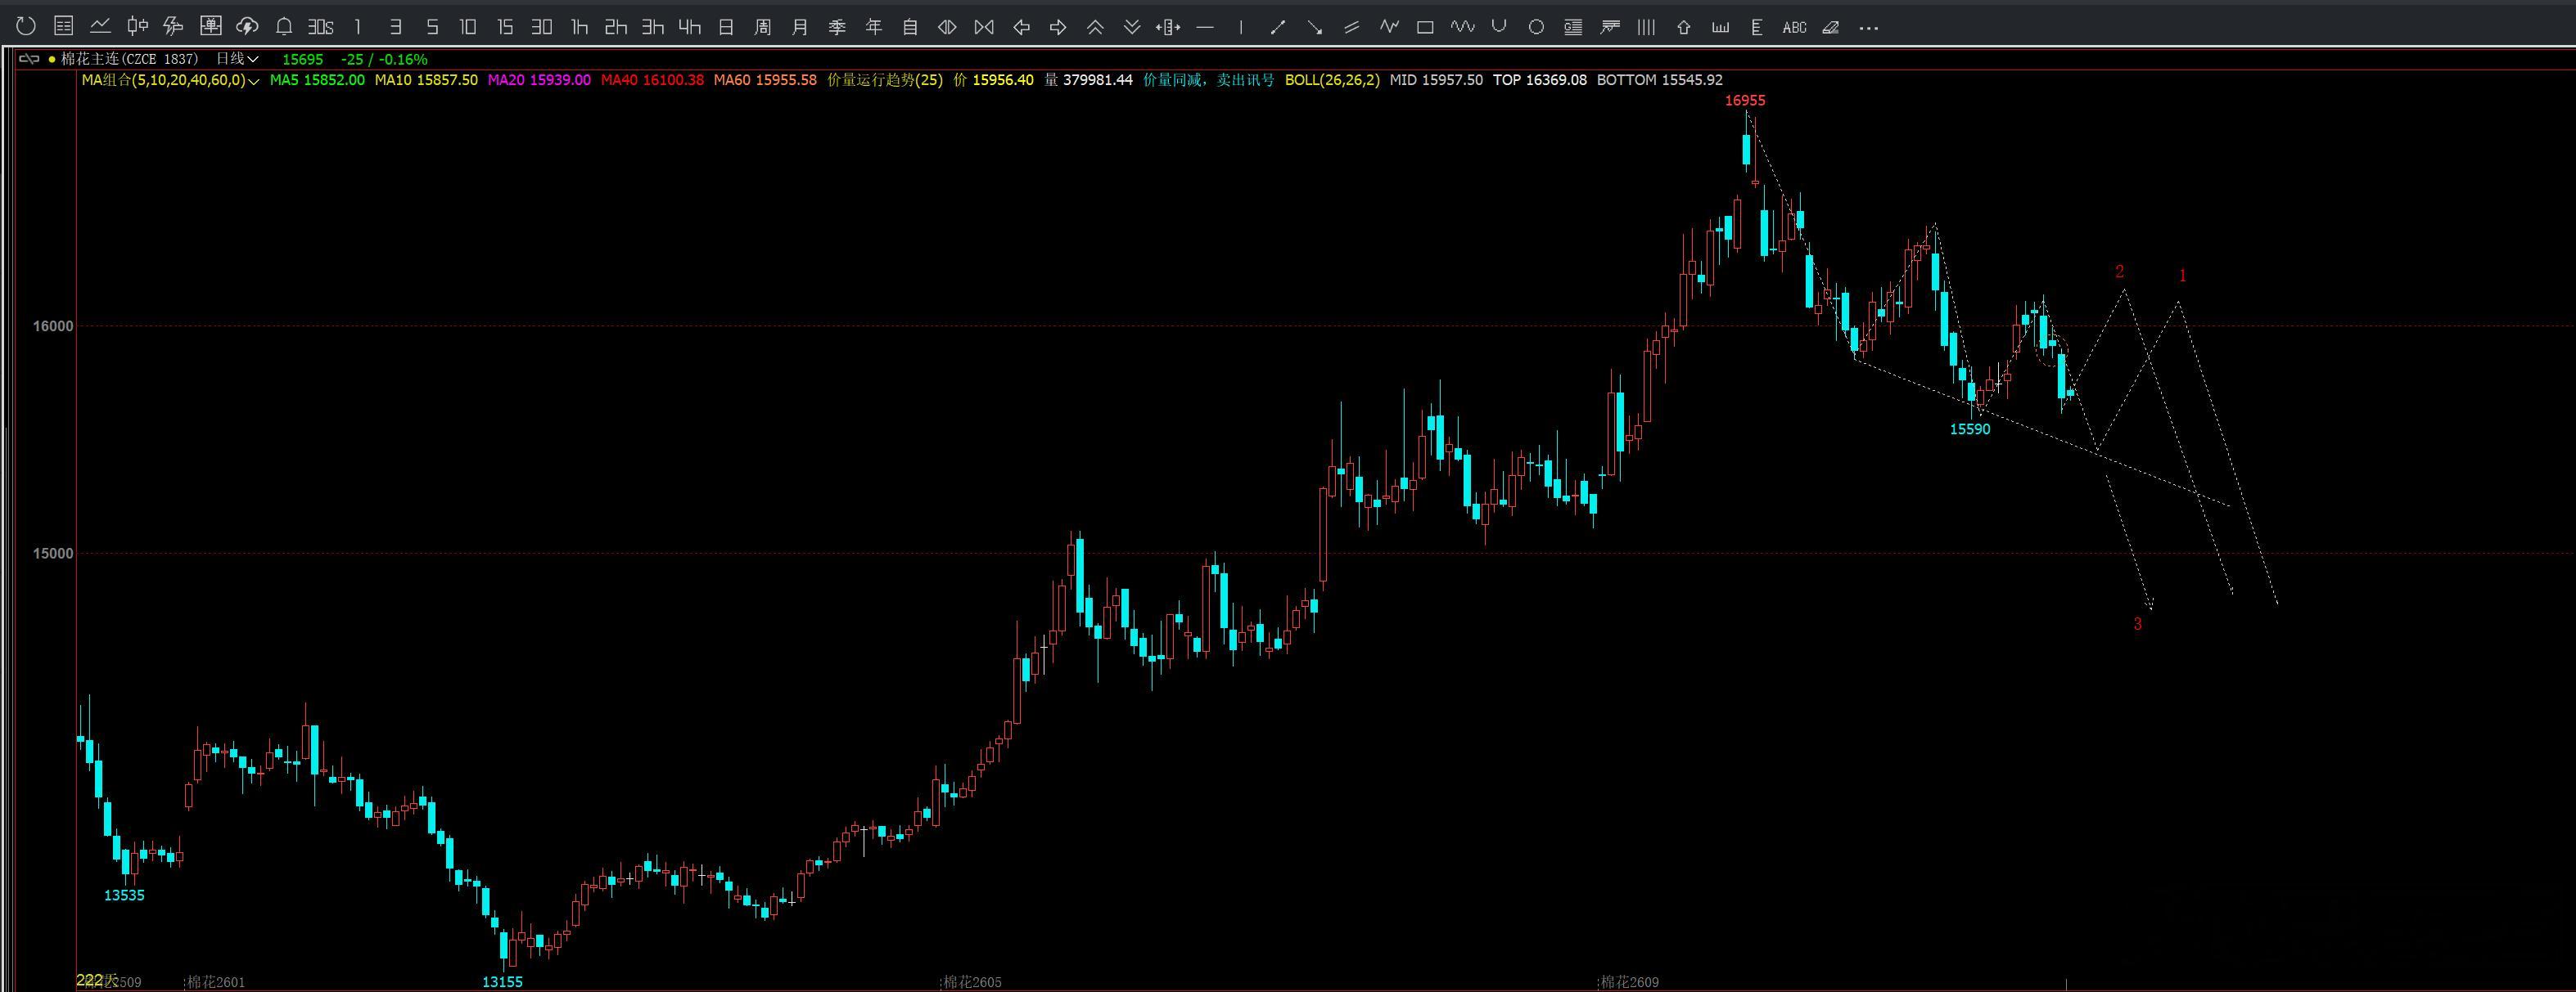
Task: Select the trend line segment tool
Action: pyautogui.click(x=1278, y=28)
